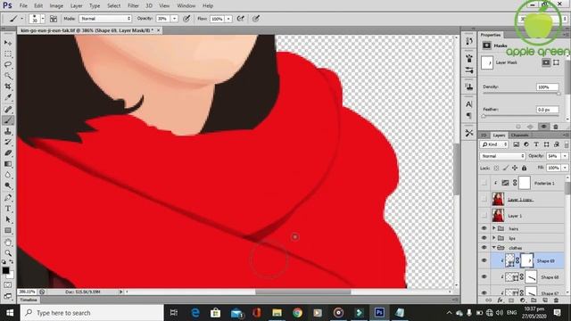Open the Layer menu

pyautogui.click(x=76, y=6)
